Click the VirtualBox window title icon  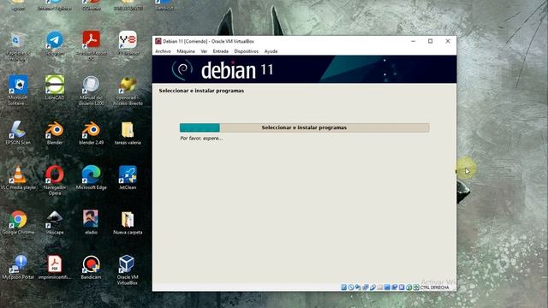click(x=158, y=41)
